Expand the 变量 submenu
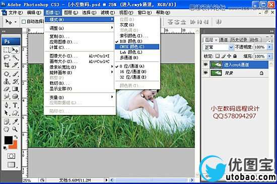 (x=79, y=97)
